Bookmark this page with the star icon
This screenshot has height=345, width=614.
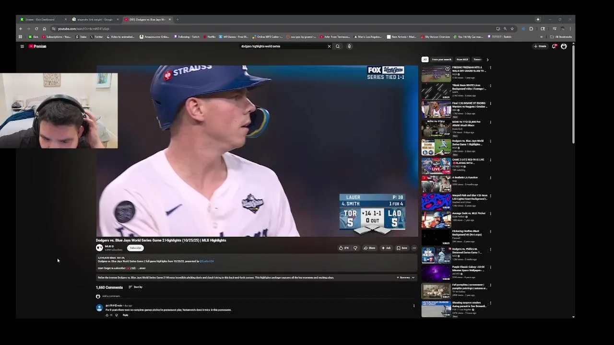pyautogui.click(x=512, y=29)
